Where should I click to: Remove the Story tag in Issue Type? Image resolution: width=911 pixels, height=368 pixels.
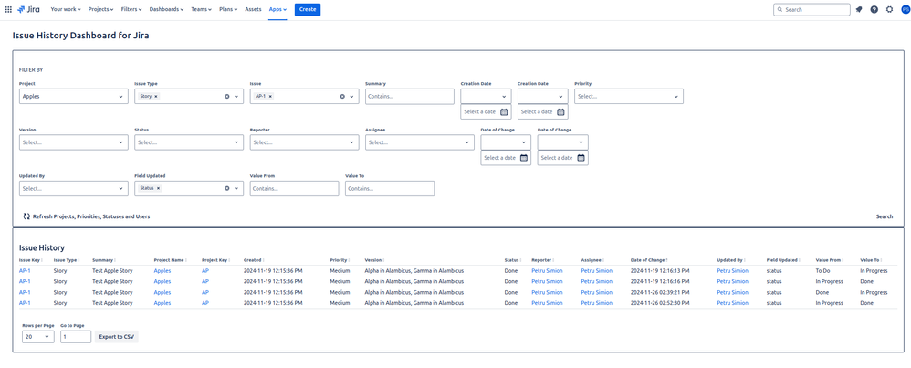(x=156, y=97)
